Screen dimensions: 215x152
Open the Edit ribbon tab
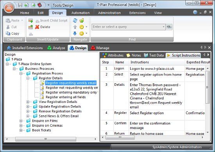point(41,13)
